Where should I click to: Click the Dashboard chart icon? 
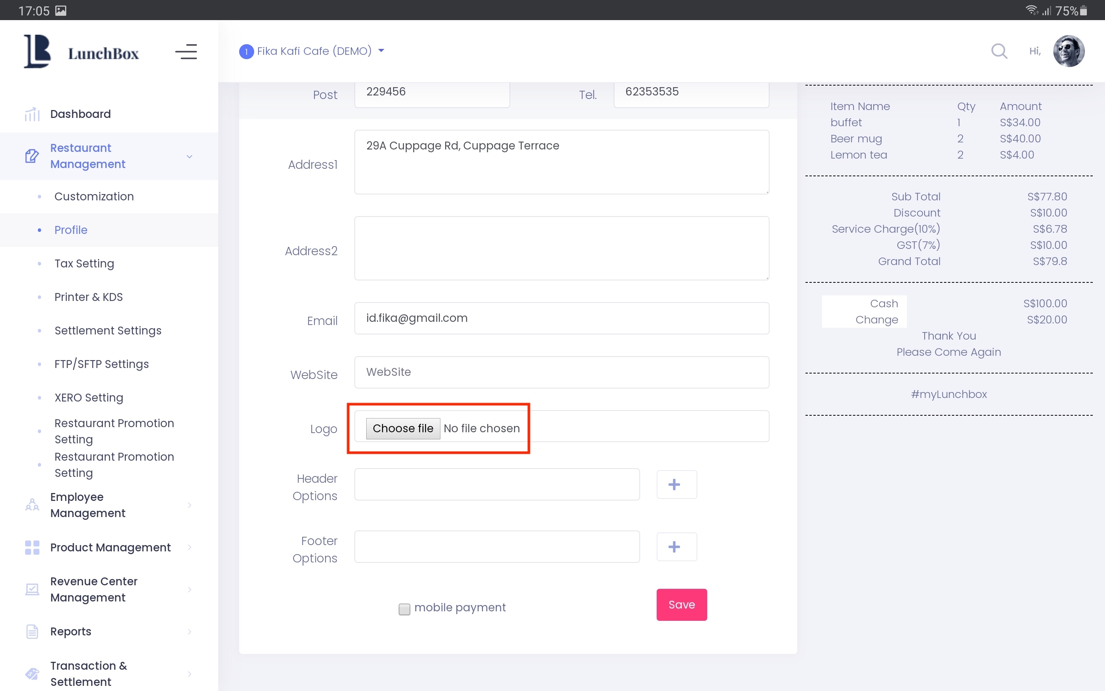click(32, 114)
